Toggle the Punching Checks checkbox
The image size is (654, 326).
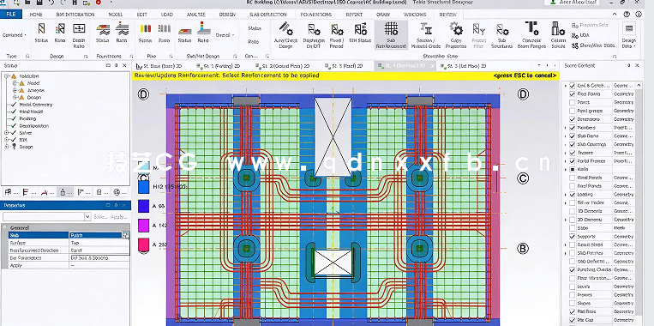pyautogui.click(x=573, y=269)
